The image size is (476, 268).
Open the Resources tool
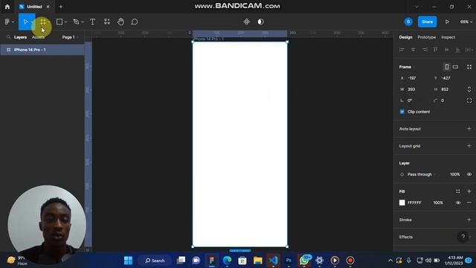(x=107, y=22)
